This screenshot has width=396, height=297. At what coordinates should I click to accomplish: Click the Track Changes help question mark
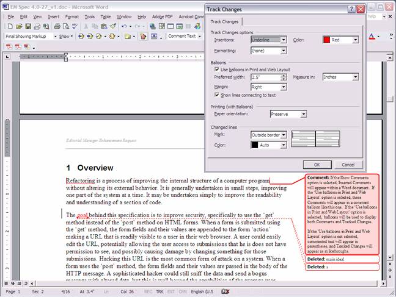point(351,9)
